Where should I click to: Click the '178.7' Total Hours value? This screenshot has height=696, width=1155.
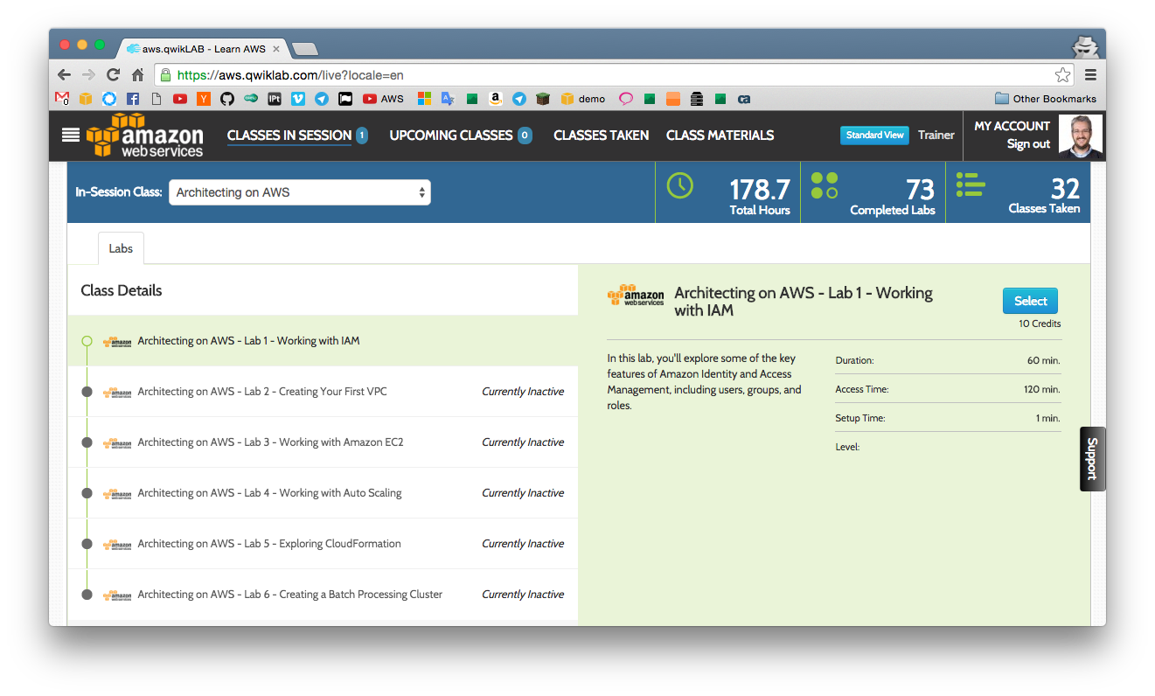coord(760,189)
